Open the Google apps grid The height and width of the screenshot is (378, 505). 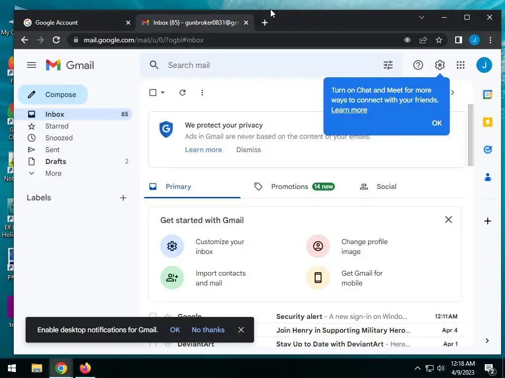tap(461, 65)
